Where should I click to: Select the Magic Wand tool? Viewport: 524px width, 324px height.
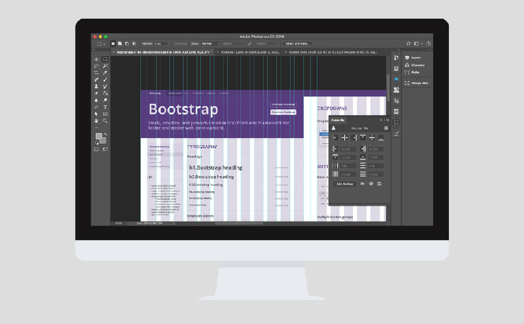click(105, 66)
